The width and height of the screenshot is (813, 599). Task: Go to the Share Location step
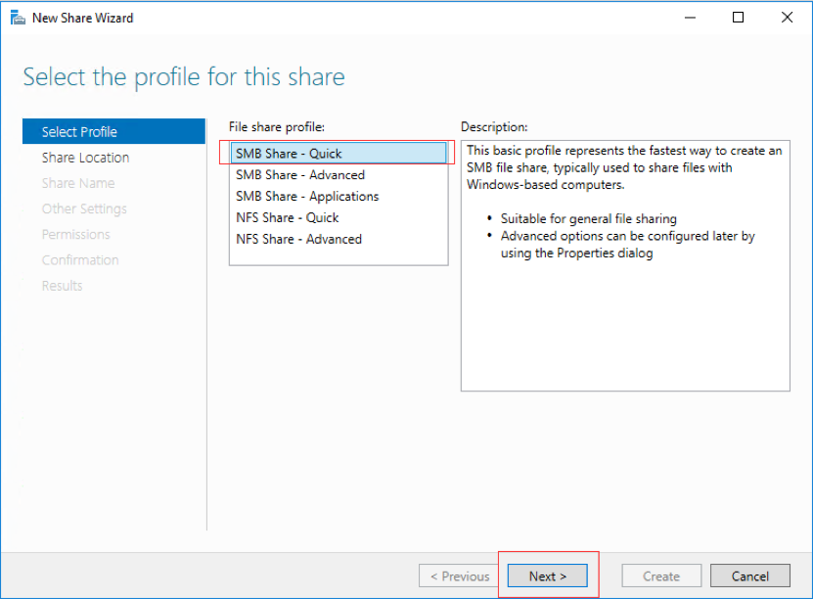coord(85,158)
